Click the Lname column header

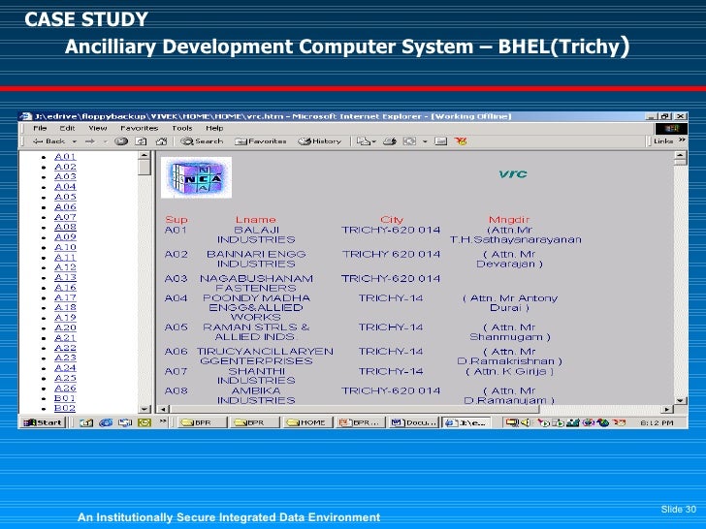click(x=255, y=220)
